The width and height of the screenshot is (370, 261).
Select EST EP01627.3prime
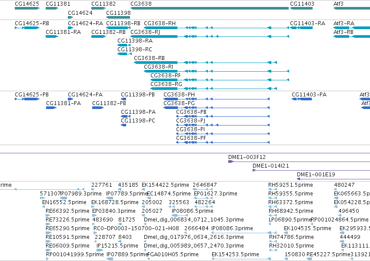coord(216,194)
